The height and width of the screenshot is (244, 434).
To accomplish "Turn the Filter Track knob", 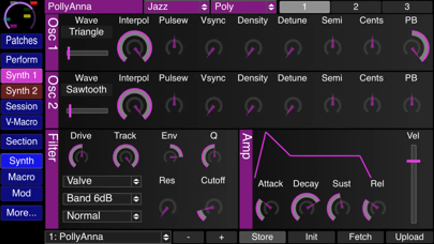I will [x=126, y=156].
